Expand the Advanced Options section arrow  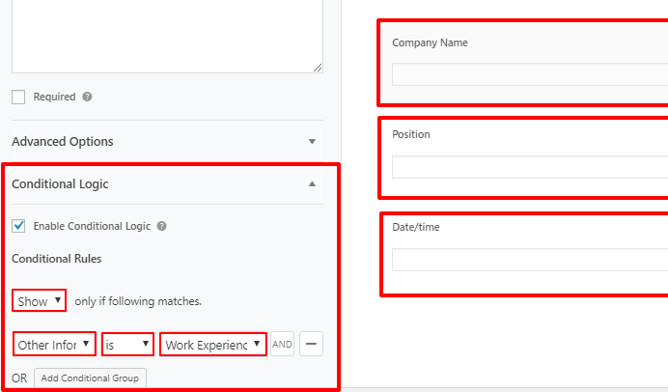(312, 142)
